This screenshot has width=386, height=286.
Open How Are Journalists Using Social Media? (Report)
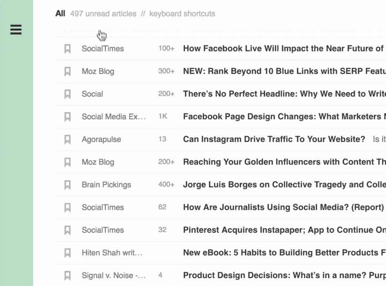283,207
